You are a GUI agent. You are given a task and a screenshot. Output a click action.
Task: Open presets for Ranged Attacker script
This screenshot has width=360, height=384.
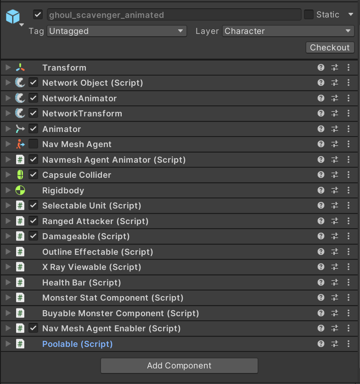(x=334, y=221)
